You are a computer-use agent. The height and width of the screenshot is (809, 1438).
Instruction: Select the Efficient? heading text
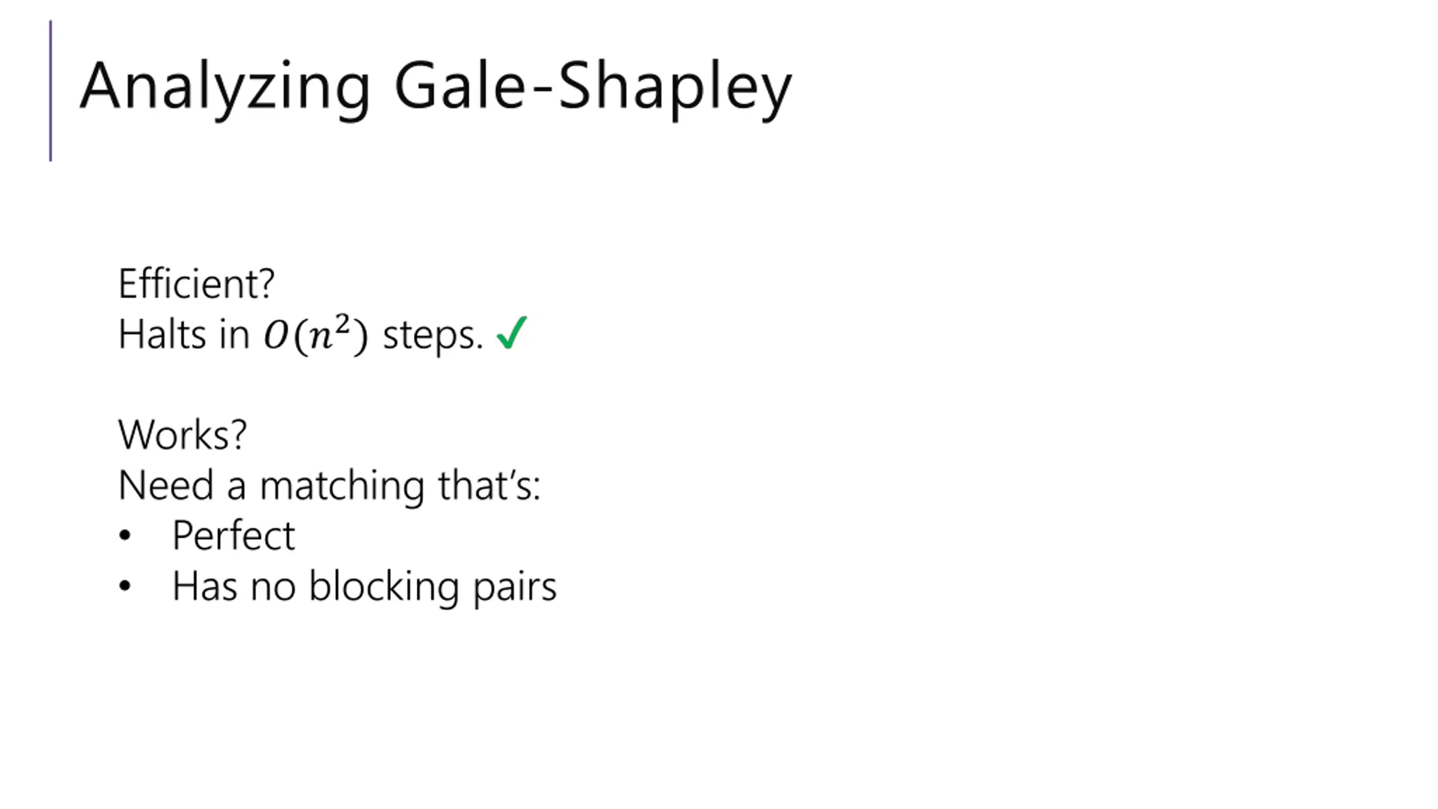click(x=197, y=283)
